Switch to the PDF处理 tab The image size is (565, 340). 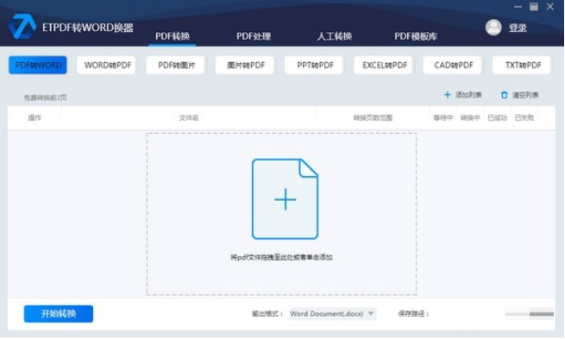[254, 36]
